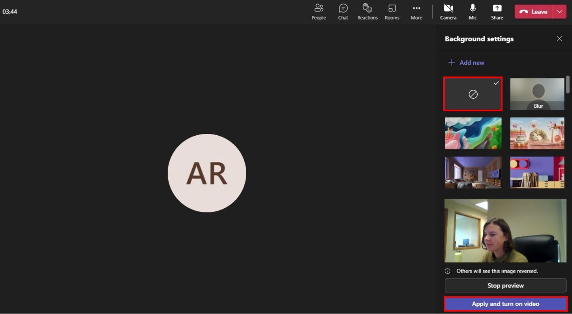Viewport: 572px width, 314px height.
Task: Click the plus icon to add new background
Action: (452, 62)
